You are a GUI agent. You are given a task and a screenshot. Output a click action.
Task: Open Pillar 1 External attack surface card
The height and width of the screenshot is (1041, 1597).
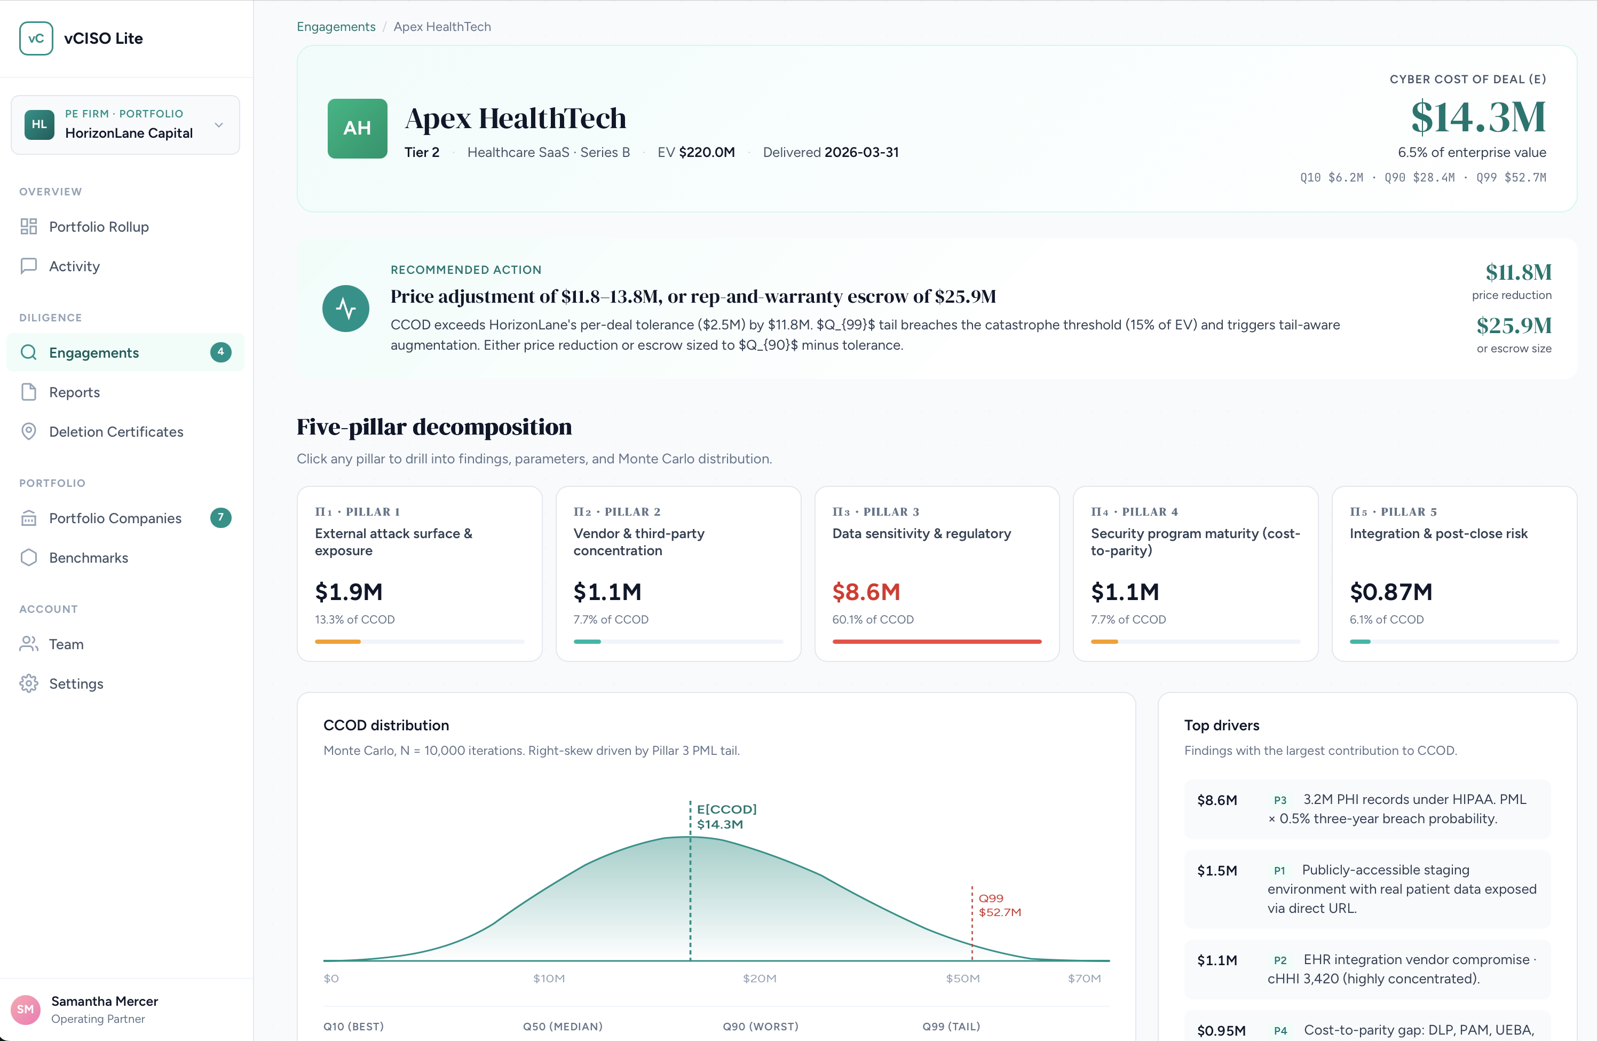(x=420, y=574)
